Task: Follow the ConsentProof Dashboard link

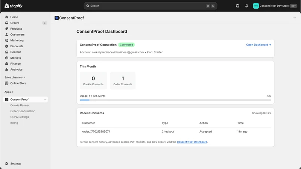Action: (x=192, y=142)
